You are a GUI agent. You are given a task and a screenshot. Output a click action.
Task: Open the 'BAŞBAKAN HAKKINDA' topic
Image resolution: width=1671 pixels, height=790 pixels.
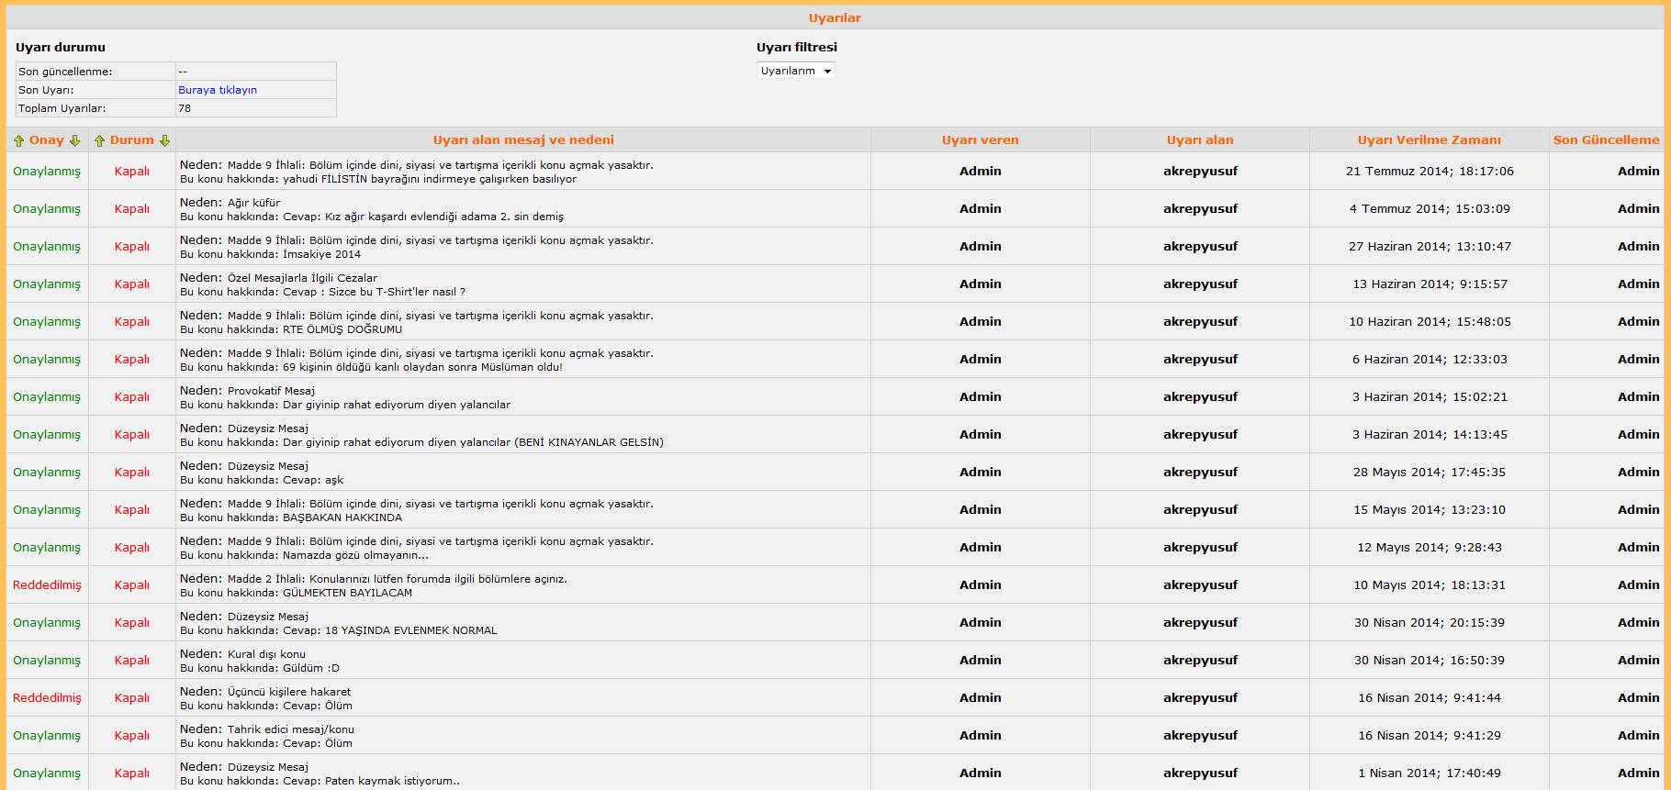(342, 518)
